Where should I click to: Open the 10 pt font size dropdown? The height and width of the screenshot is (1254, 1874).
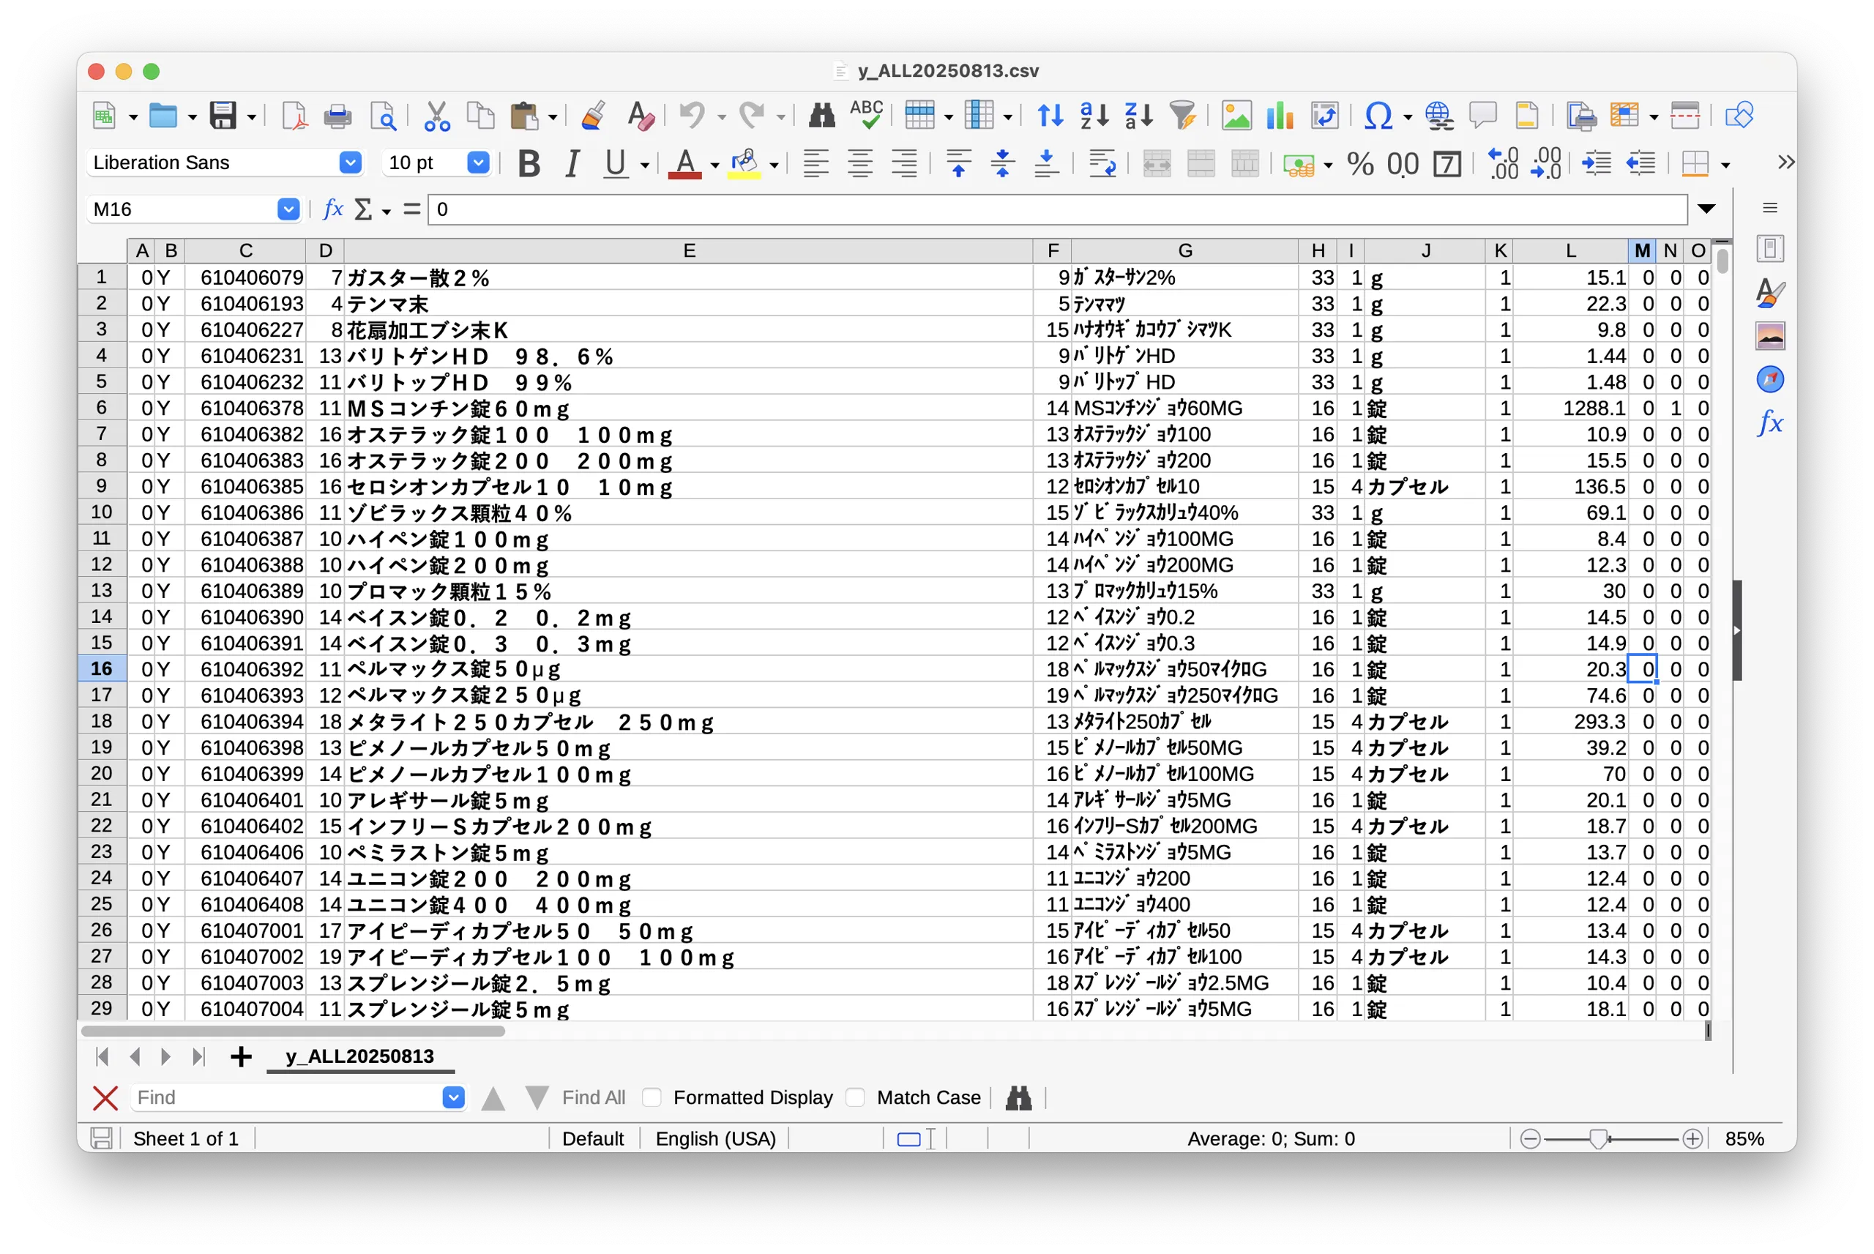tap(478, 163)
